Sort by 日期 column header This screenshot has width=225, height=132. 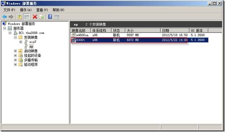175,30
